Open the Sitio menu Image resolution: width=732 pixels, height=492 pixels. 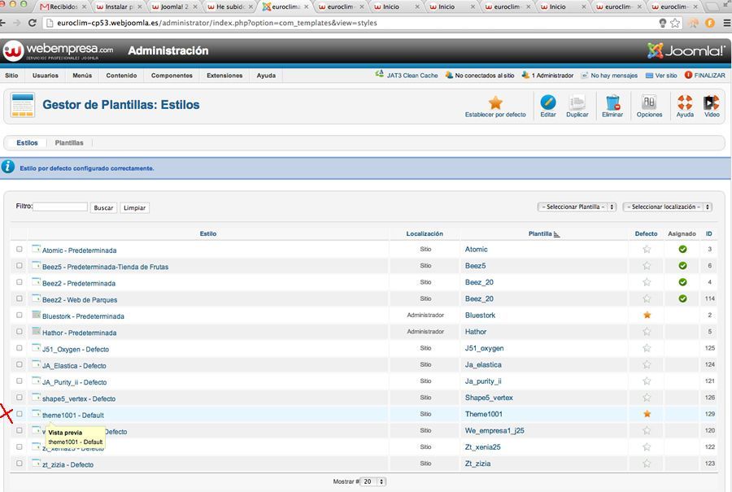pos(11,76)
